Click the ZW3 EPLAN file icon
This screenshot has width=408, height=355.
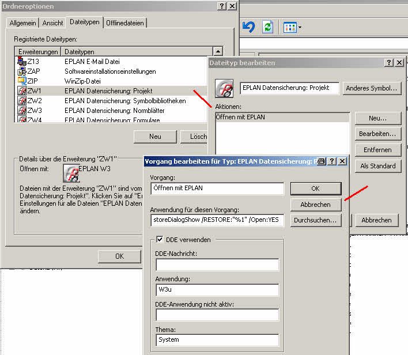click(x=21, y=110)
